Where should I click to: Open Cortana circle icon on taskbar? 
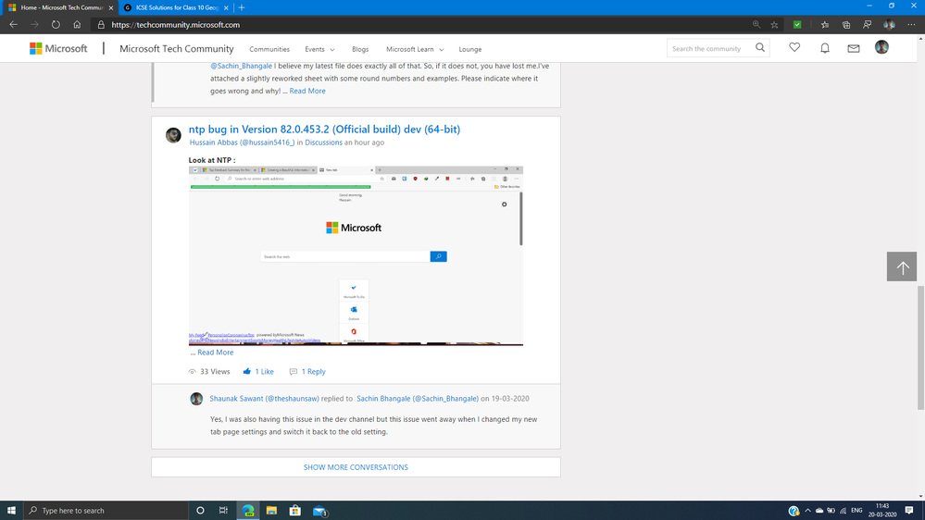point(200,511)
